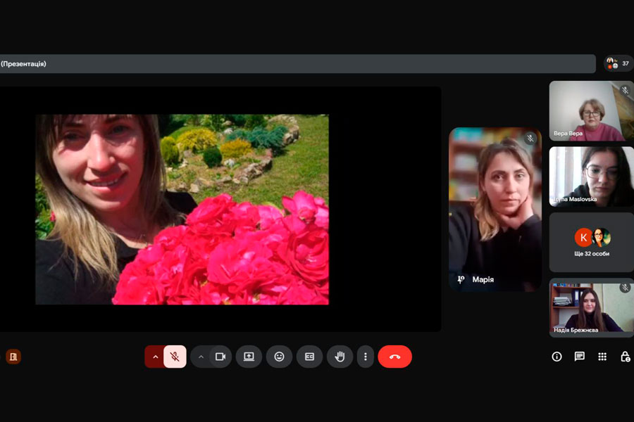The image size is (634, 422).
Task: Turn on closed captions
Action: 309,357
